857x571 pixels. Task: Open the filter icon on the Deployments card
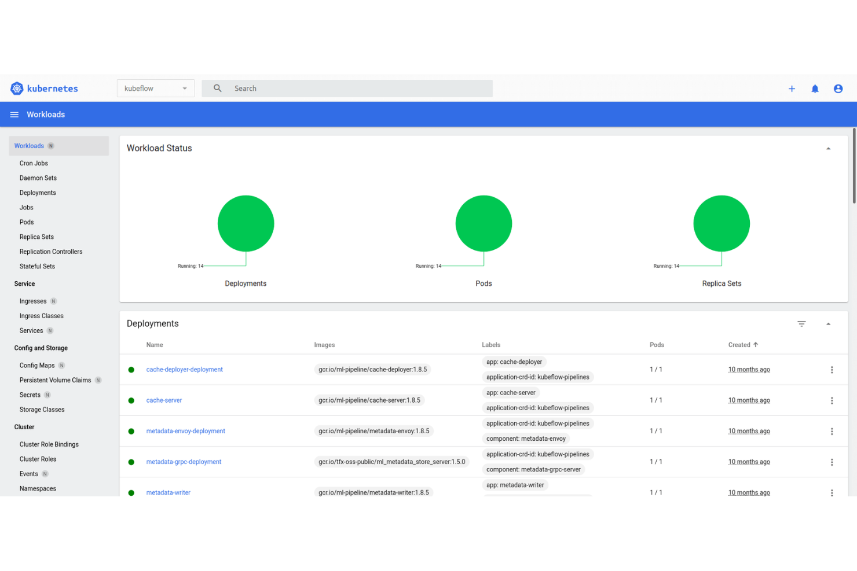pyautogui.click(x=801, y=324)
